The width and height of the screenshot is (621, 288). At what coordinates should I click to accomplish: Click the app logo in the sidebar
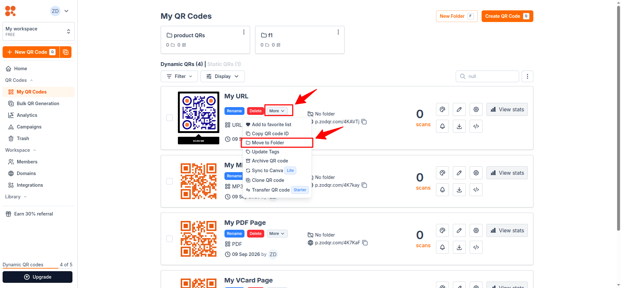[x=10, y=11]
